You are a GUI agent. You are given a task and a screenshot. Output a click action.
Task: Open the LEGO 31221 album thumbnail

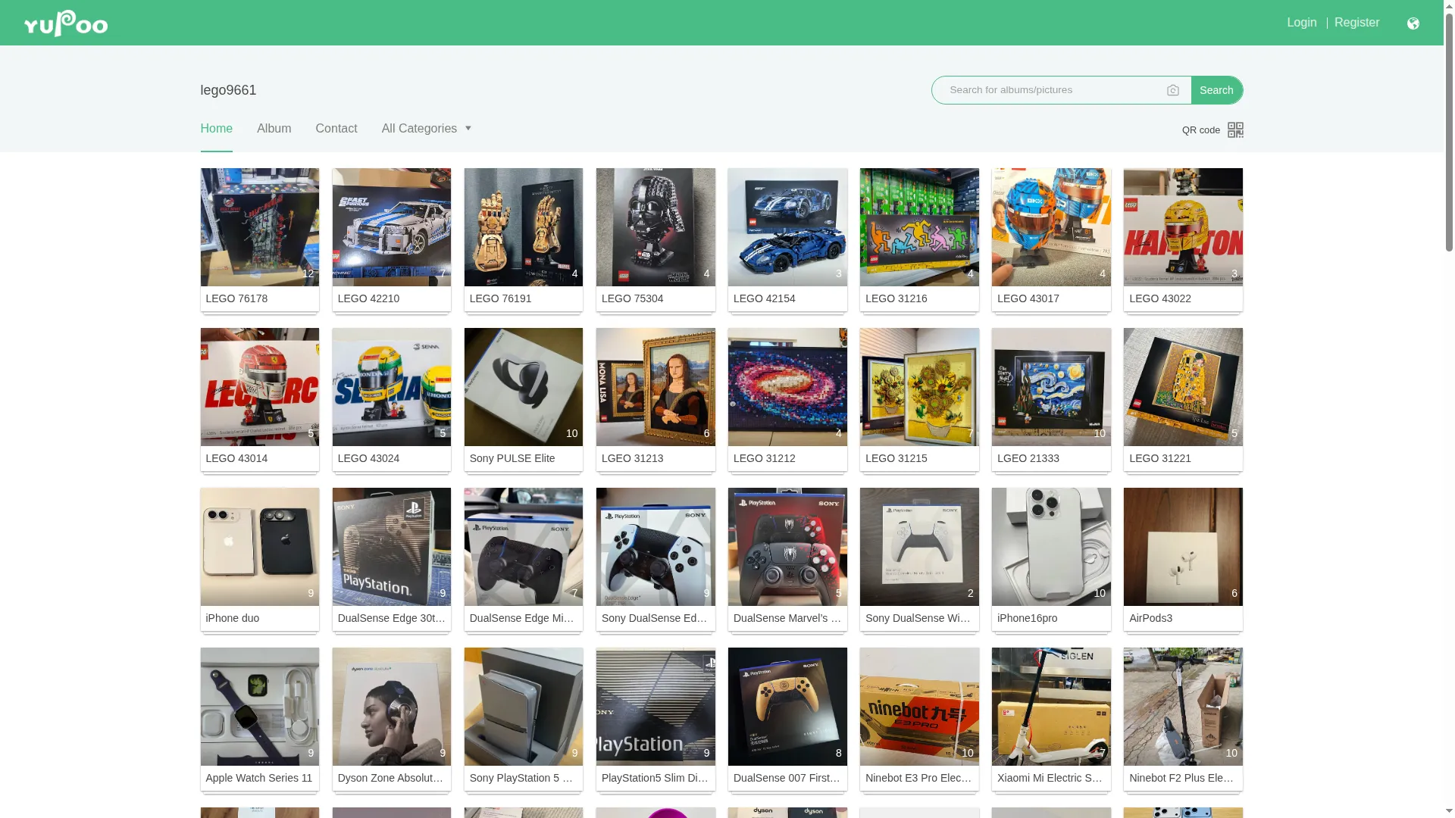point(1183,387)
